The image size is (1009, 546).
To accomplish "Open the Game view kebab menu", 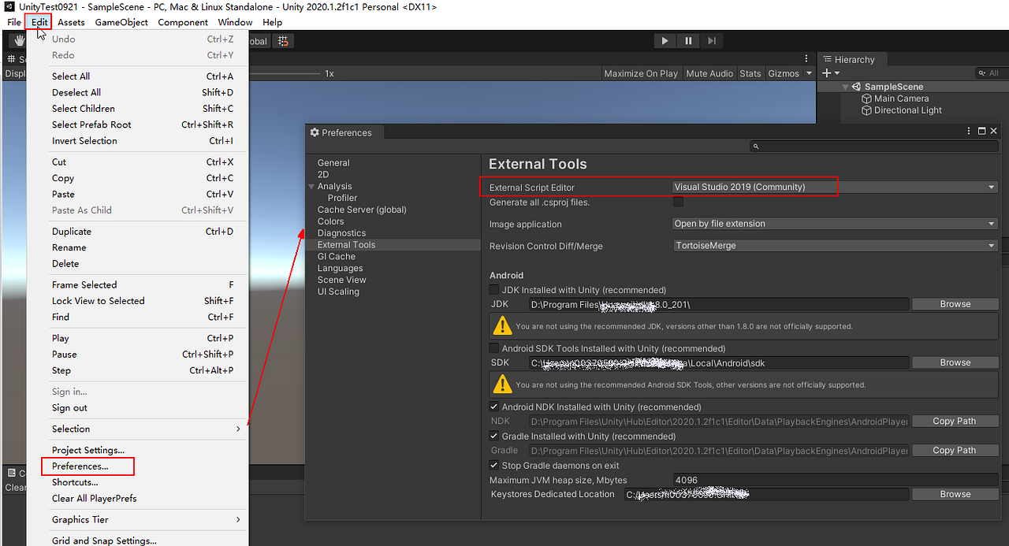I will click(806, 59).
